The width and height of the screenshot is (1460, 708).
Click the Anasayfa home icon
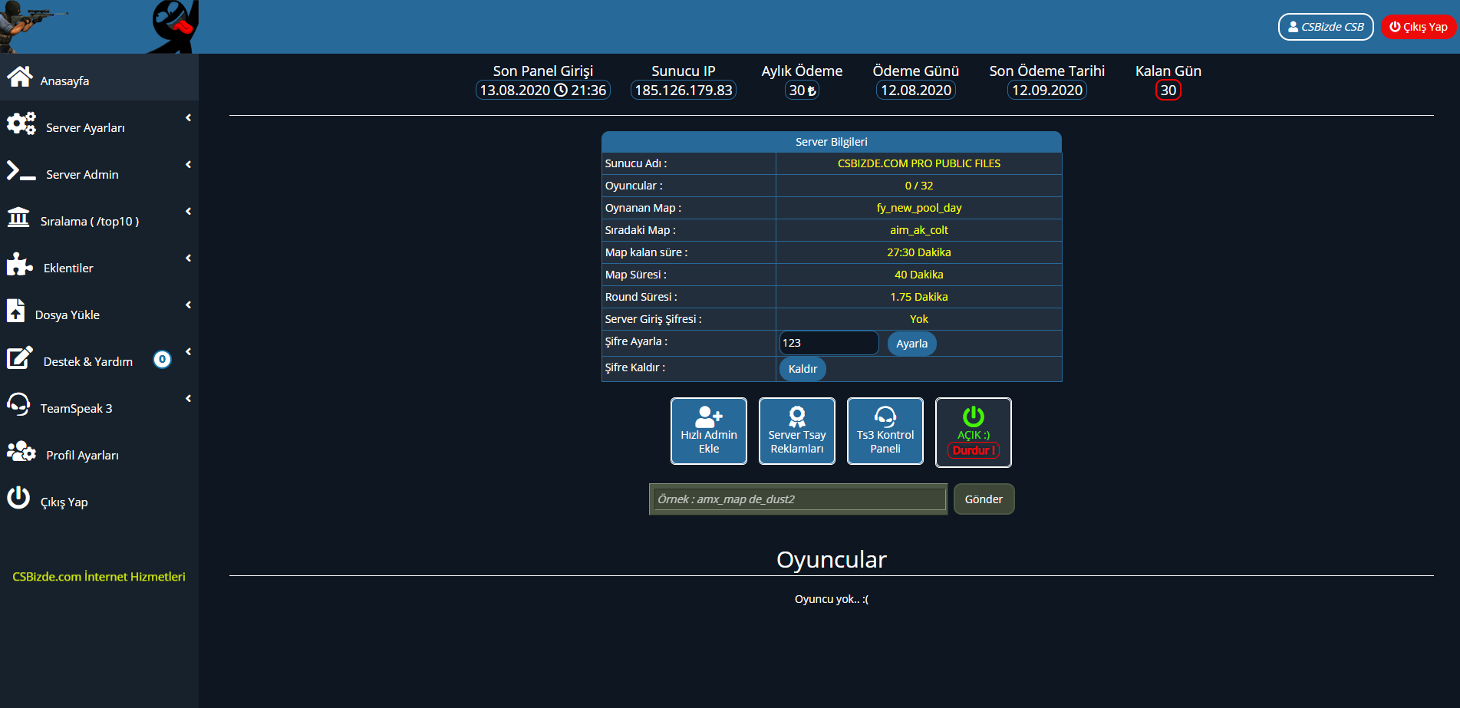tap(20, 77)
